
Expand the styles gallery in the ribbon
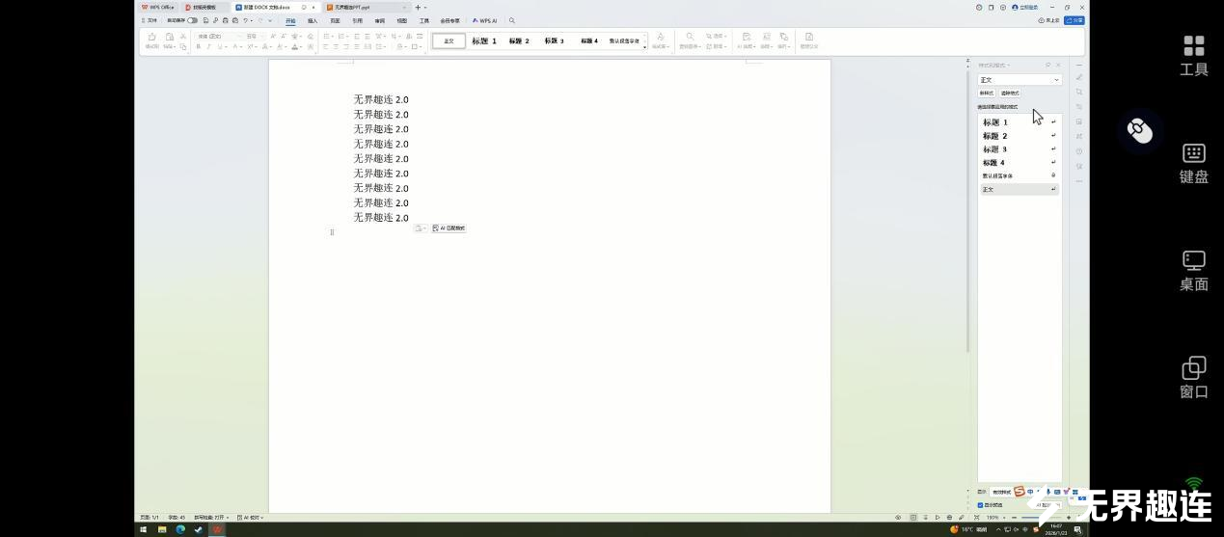[645, 46]
